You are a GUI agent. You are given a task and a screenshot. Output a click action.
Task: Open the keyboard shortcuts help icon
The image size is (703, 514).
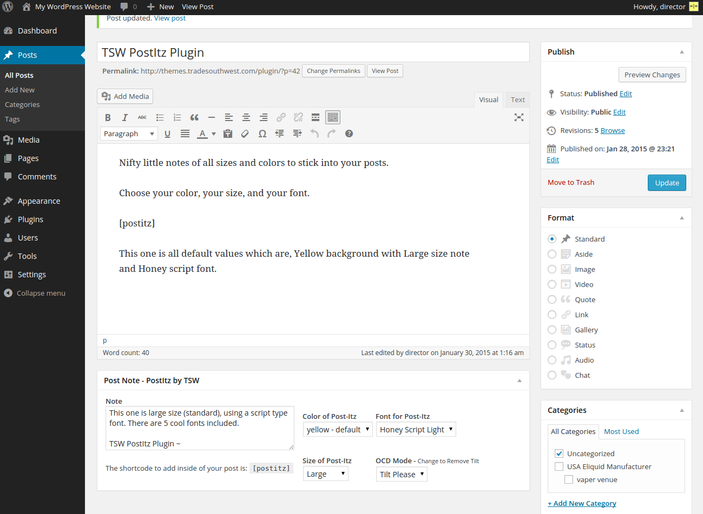(x=349, y=133)
